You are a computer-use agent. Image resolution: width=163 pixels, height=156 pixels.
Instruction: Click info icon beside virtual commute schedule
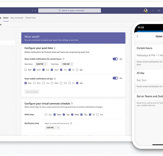(72, 103)
